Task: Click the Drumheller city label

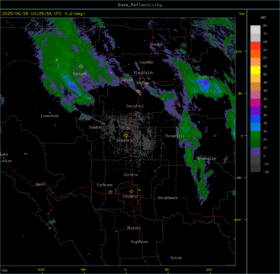Action: [x=207, y=158]
